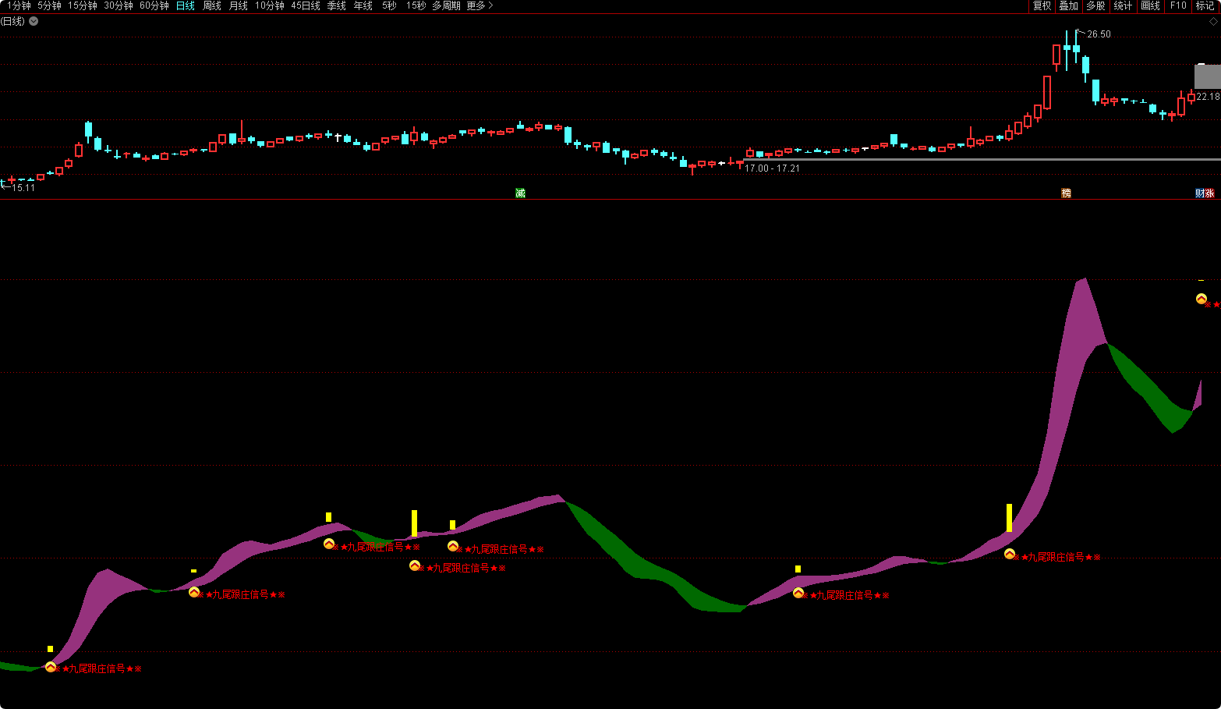Click the diamond icon at chart top-right
Image resolution: width=1221 pixels, height=709 pixels.
(x=1212, y=22)
